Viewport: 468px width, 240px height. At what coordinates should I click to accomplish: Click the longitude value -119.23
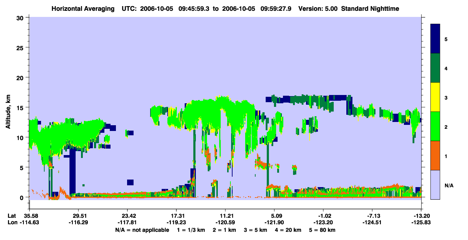176,222
